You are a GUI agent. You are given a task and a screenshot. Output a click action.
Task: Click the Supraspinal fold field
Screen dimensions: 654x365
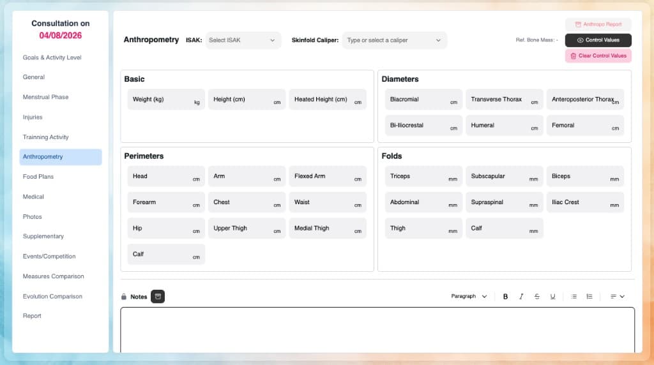[505, 202]
